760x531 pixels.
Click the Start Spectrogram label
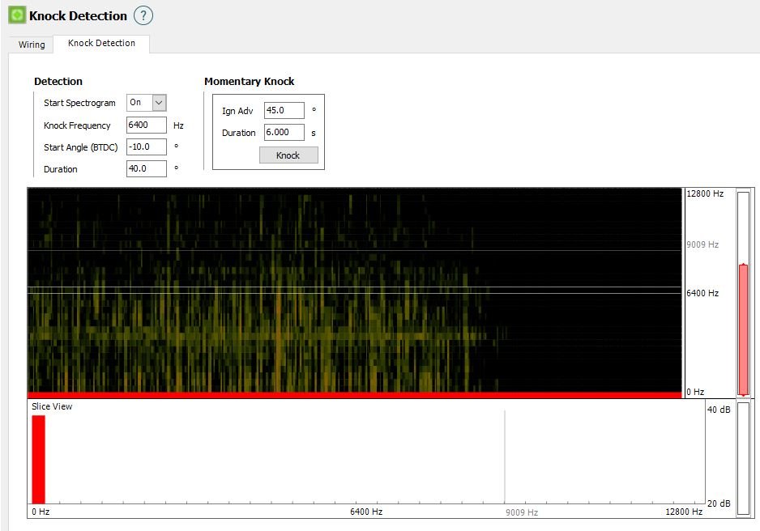coord(79,103)
